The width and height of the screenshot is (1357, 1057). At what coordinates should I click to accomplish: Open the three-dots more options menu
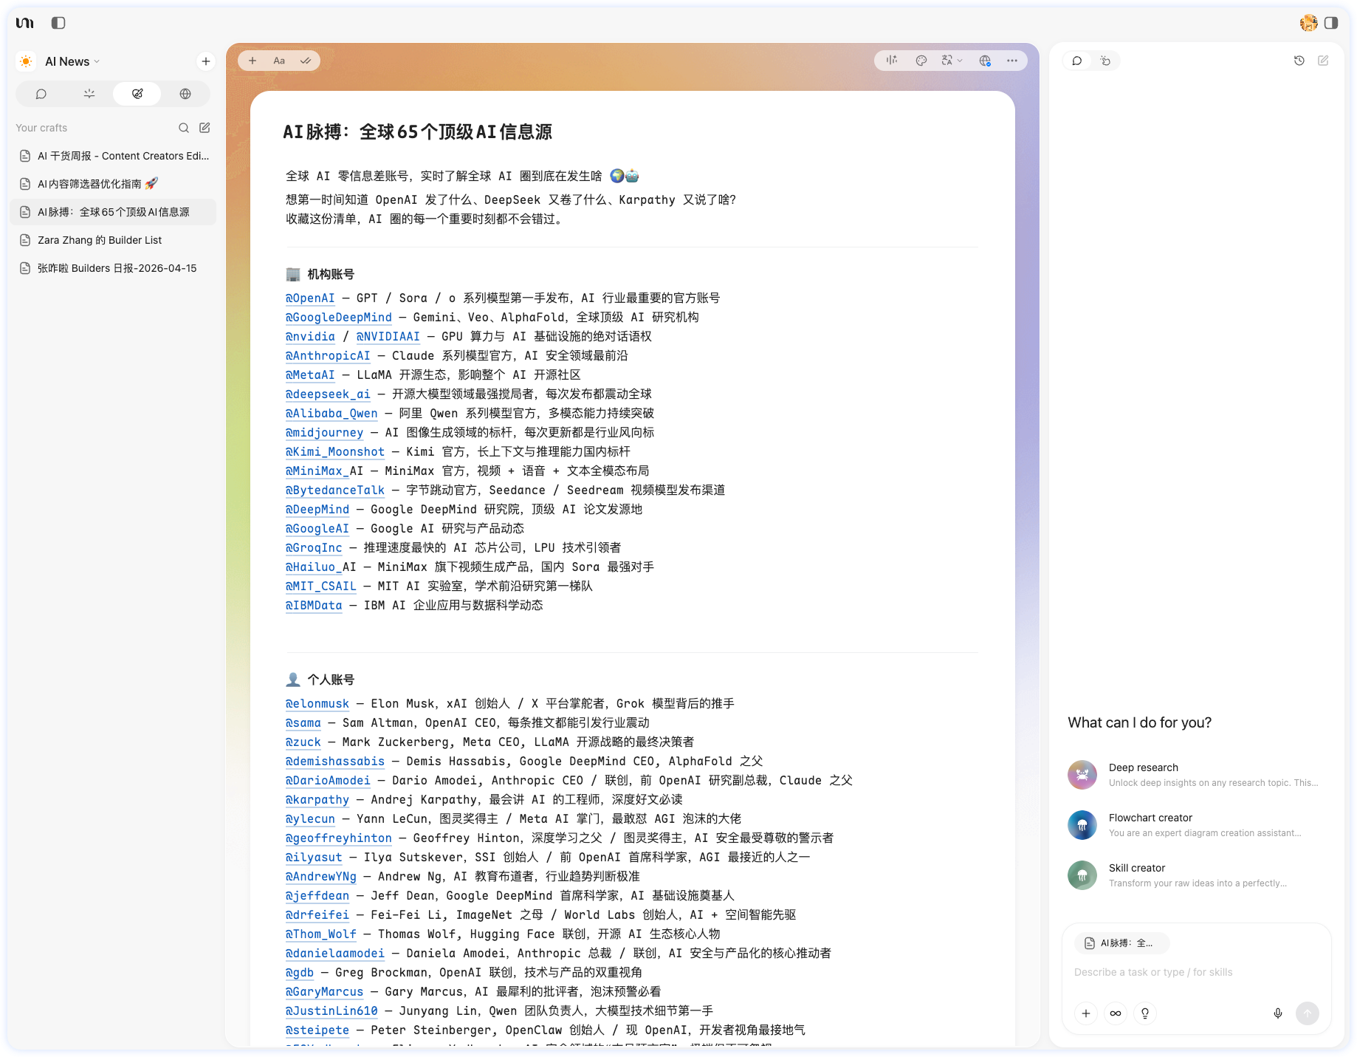1011,61
